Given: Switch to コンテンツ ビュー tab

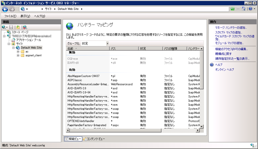Looking at the screenshot, I should pos(94,139).
